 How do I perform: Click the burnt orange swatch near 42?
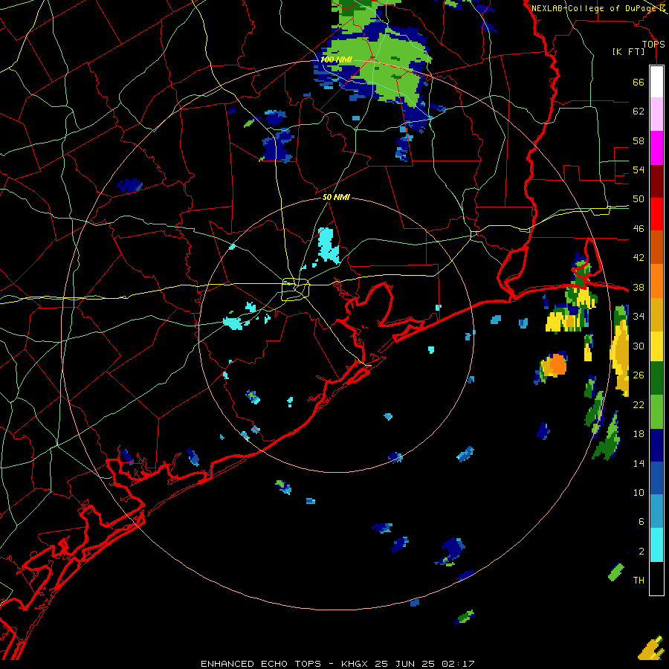pos(656,248)
